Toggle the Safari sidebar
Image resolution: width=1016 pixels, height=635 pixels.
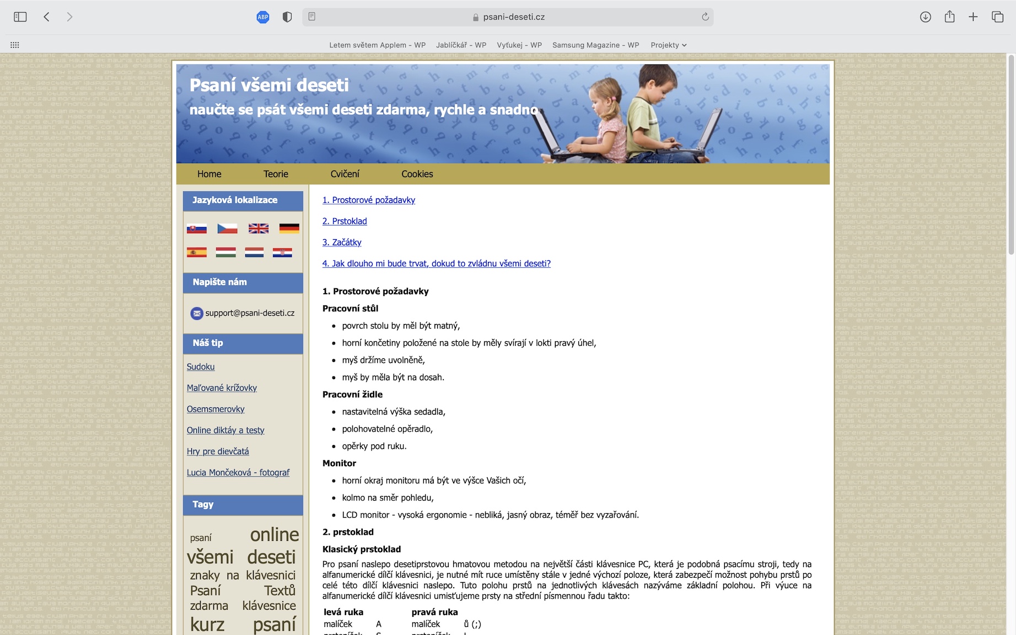20,17
